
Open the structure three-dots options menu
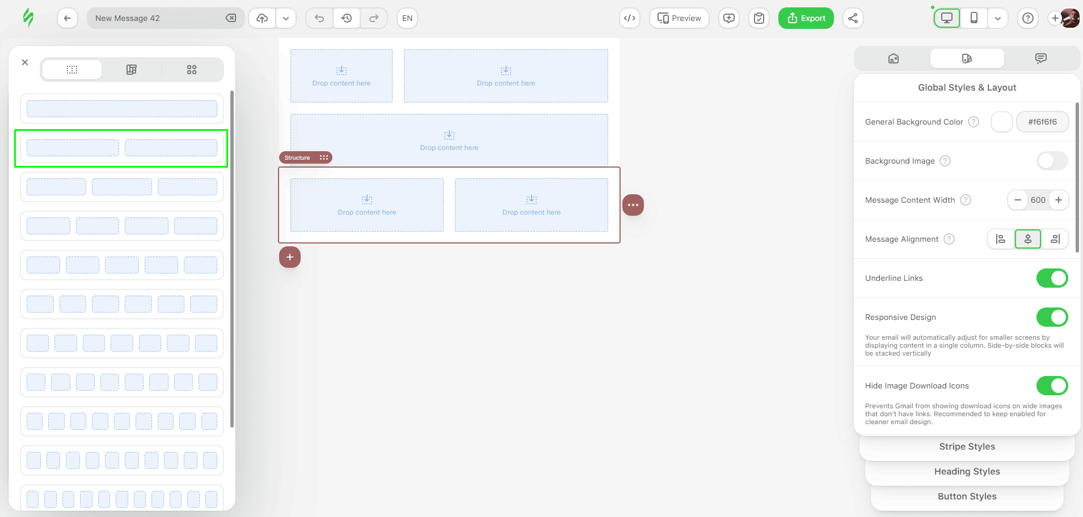[633, 205]
